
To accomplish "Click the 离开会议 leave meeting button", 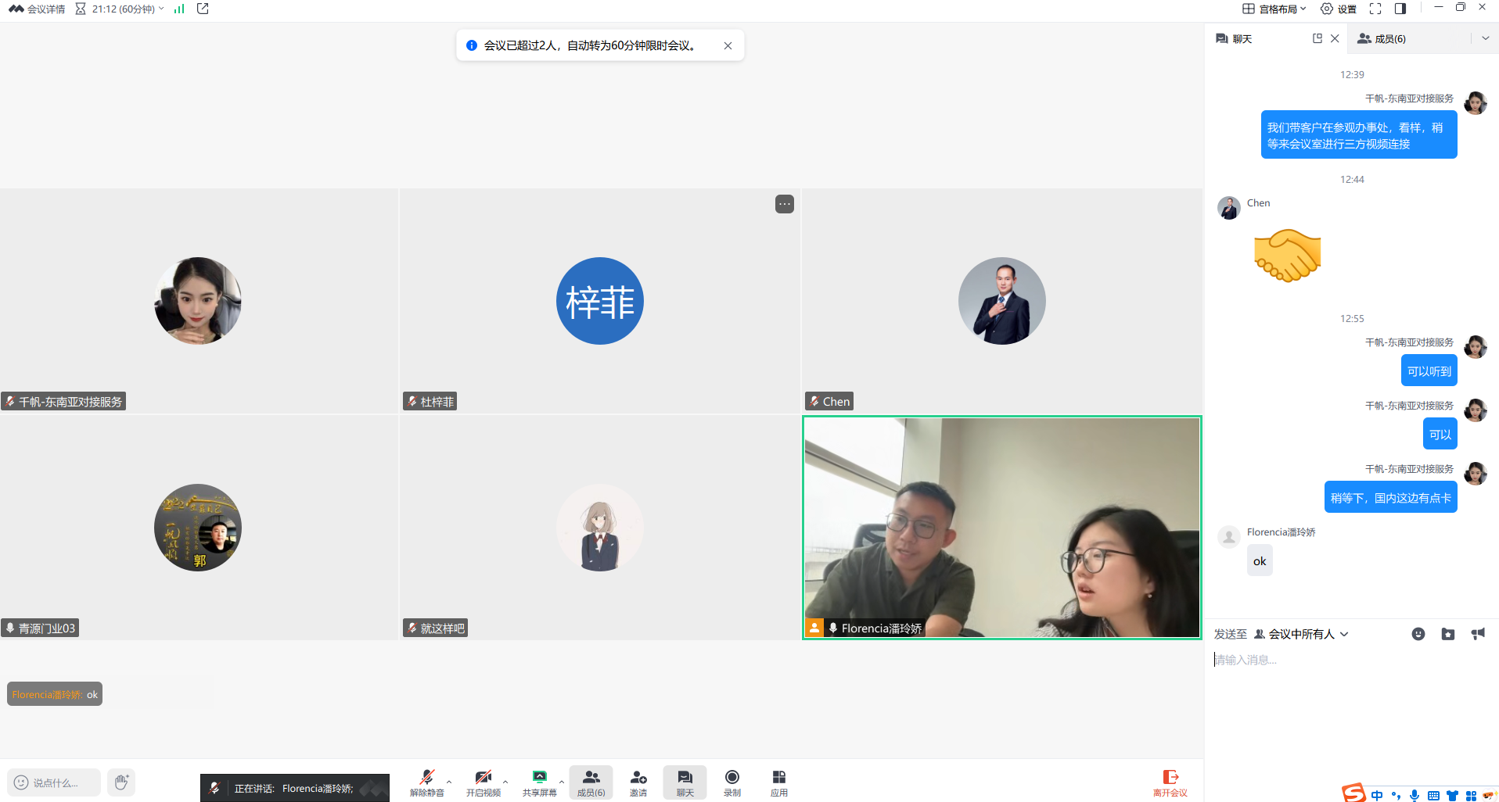I will coord(1170,782).
